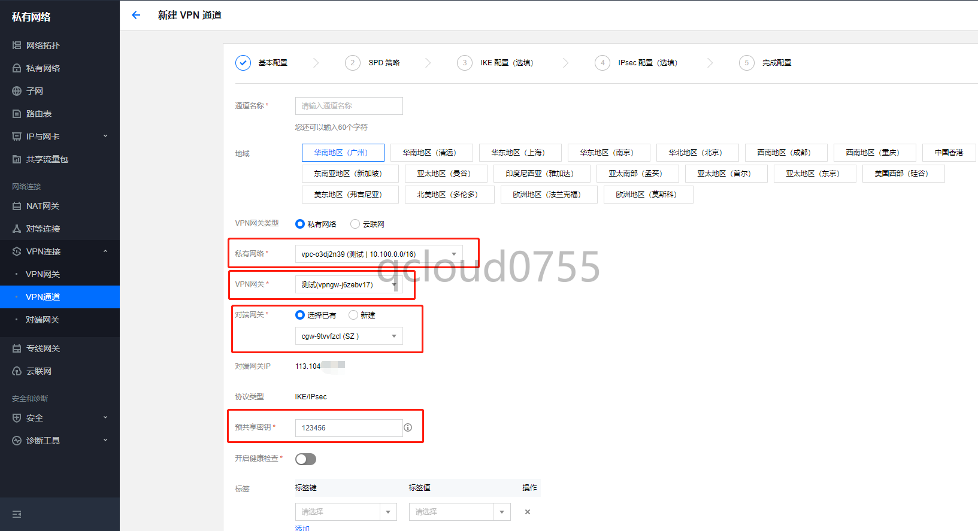
Task: Remove the tag row with the X icon
Action: (528, 512)
